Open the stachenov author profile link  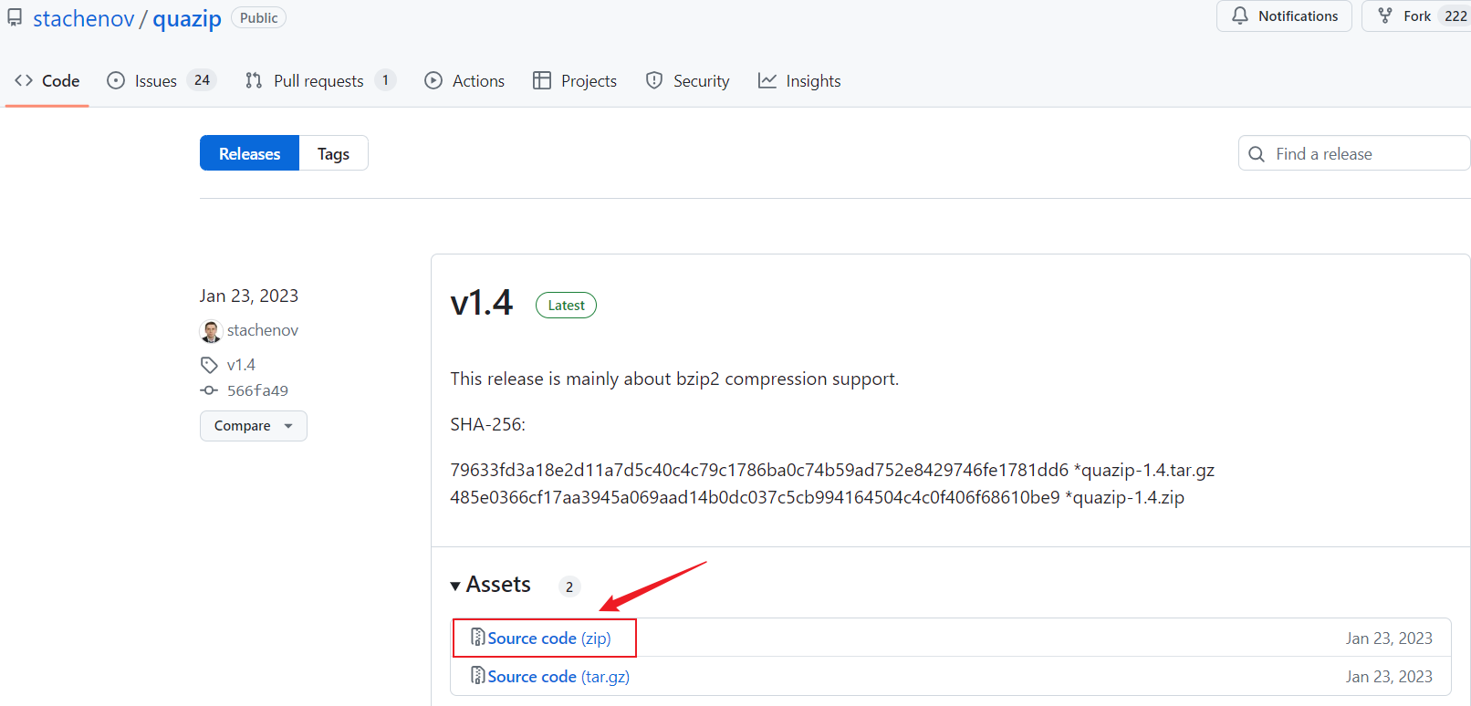(263, 330)
